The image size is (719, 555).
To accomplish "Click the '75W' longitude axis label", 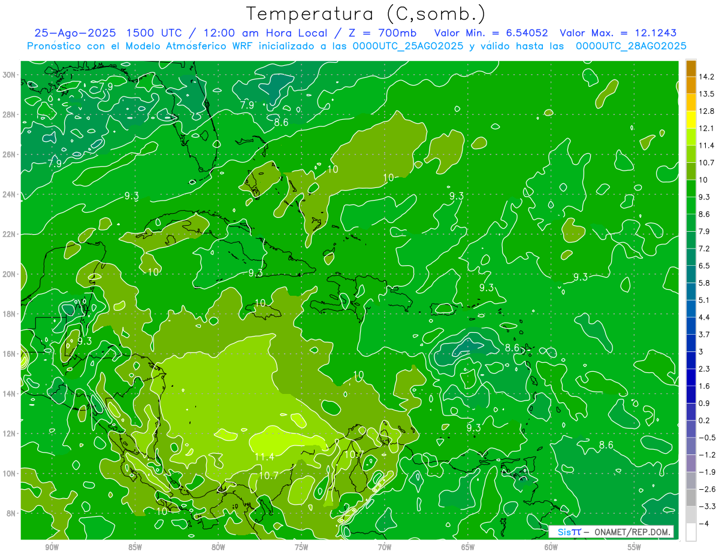I will pos(301,547).
